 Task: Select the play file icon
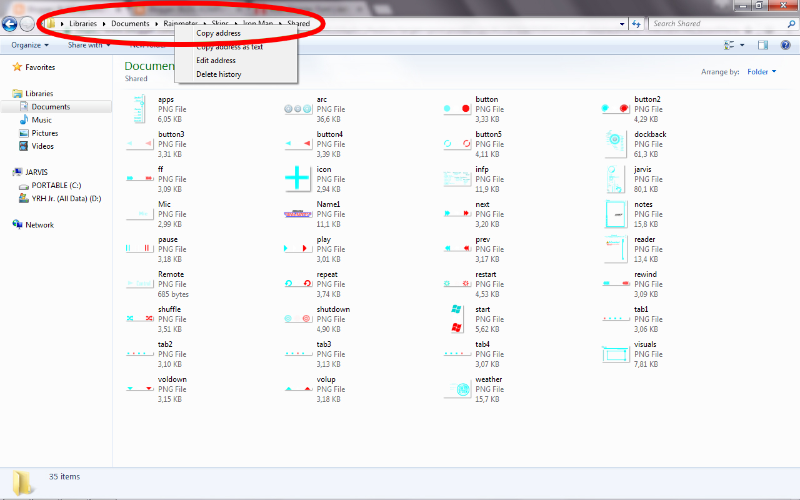point(297,249)
